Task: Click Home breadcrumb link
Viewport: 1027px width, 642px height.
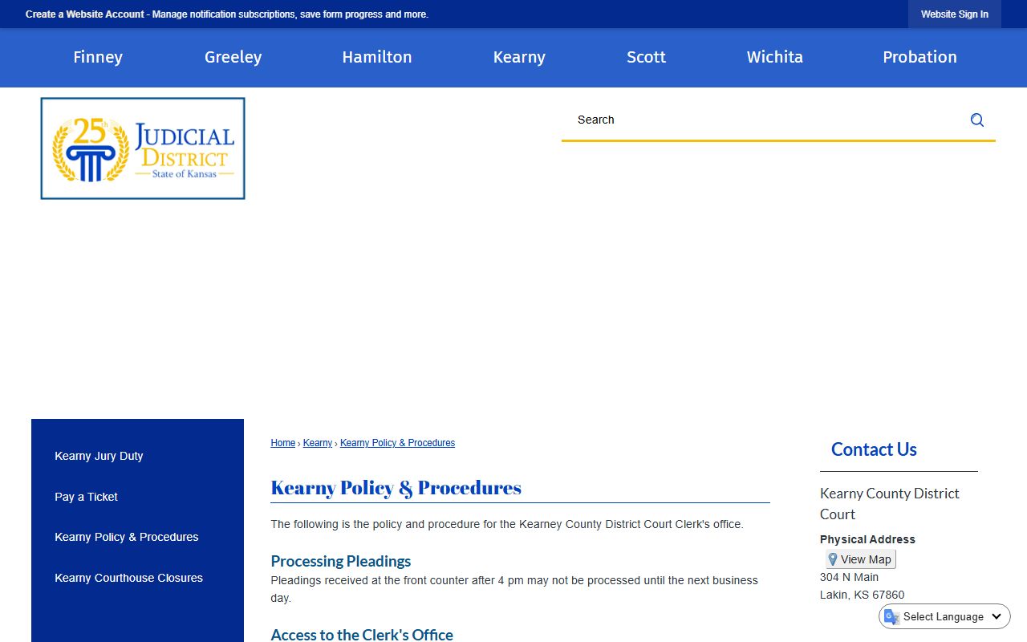Action: [x=283, y=443]
